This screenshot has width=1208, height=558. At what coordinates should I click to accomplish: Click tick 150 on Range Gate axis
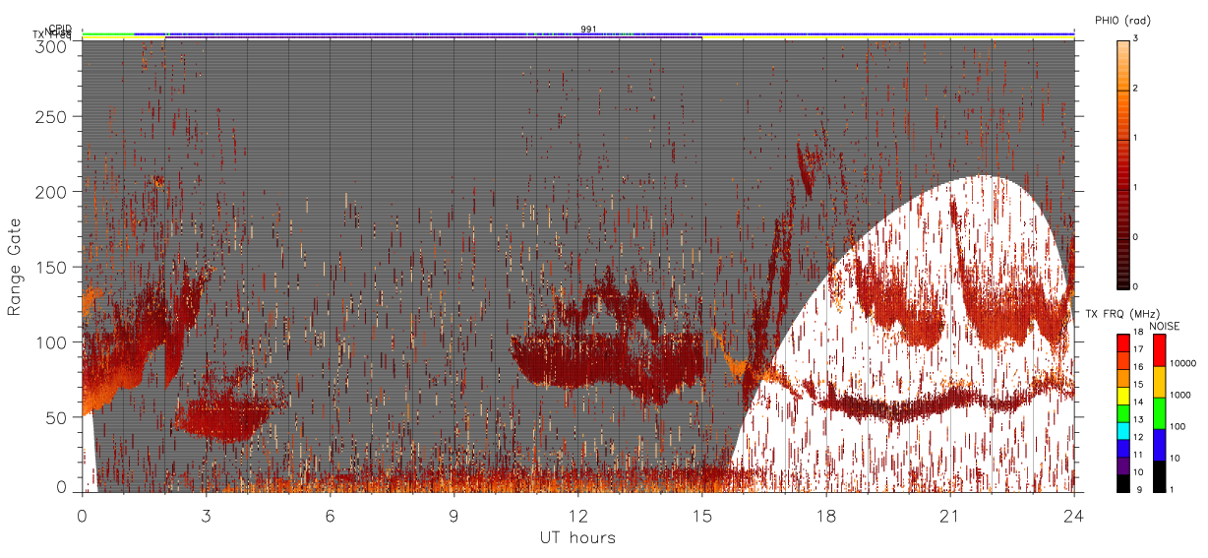coord(51,267)
